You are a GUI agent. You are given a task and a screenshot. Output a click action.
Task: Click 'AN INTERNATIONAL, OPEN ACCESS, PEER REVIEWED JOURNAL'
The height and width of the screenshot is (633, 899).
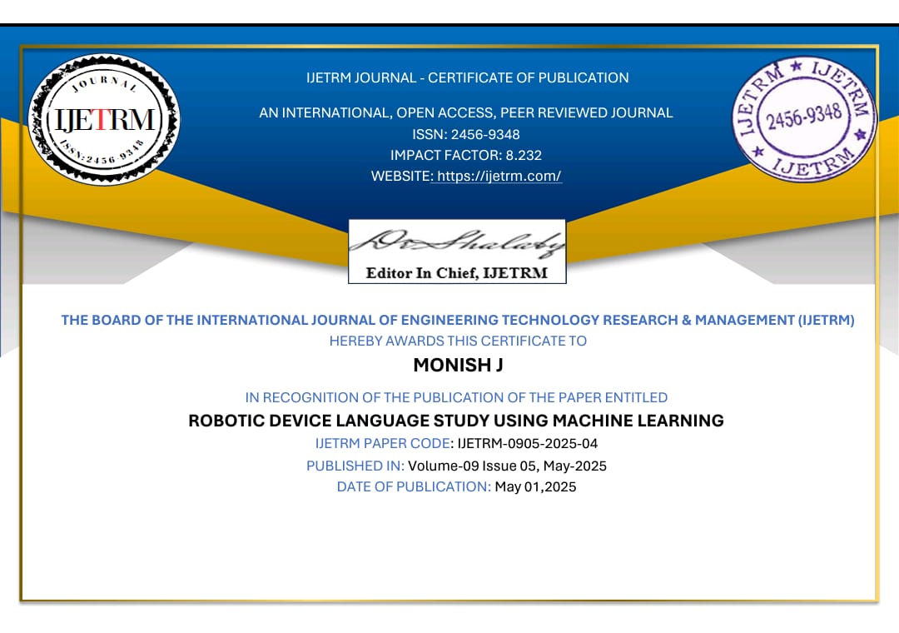tap(465, 112)
